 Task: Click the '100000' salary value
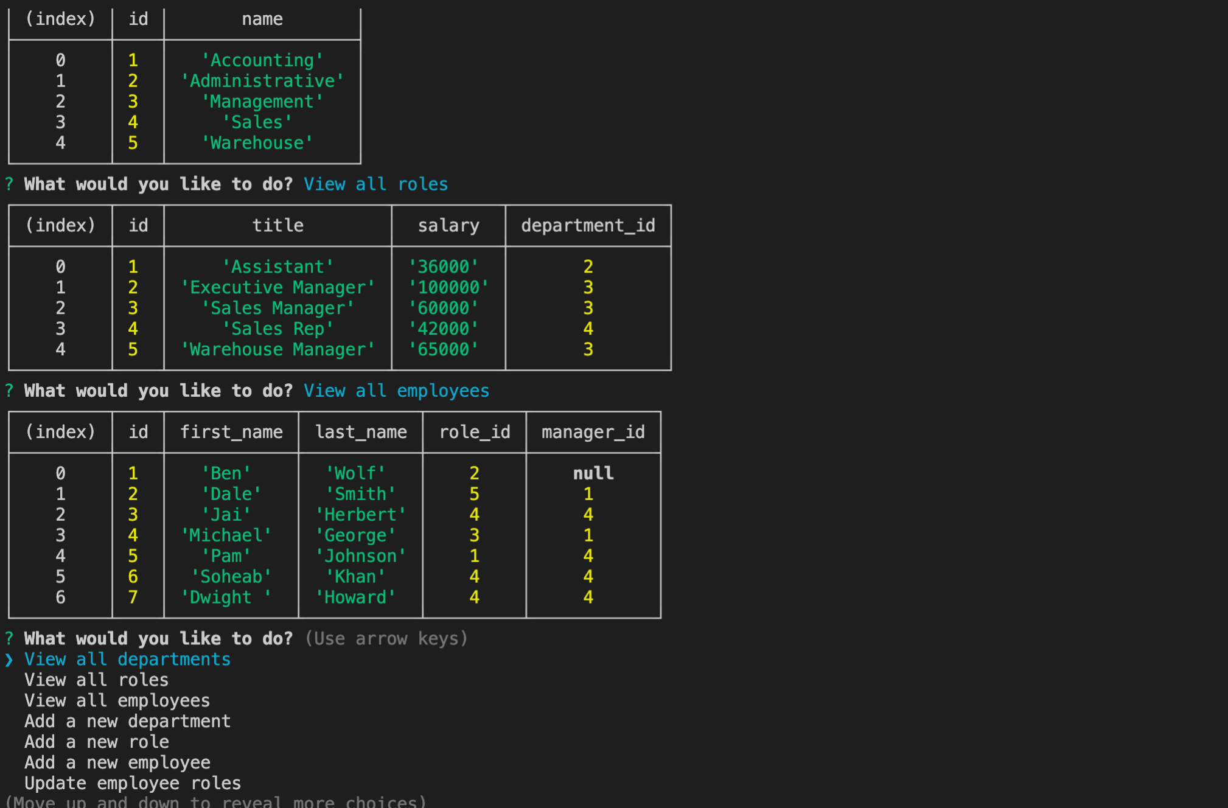pos(448,287)
